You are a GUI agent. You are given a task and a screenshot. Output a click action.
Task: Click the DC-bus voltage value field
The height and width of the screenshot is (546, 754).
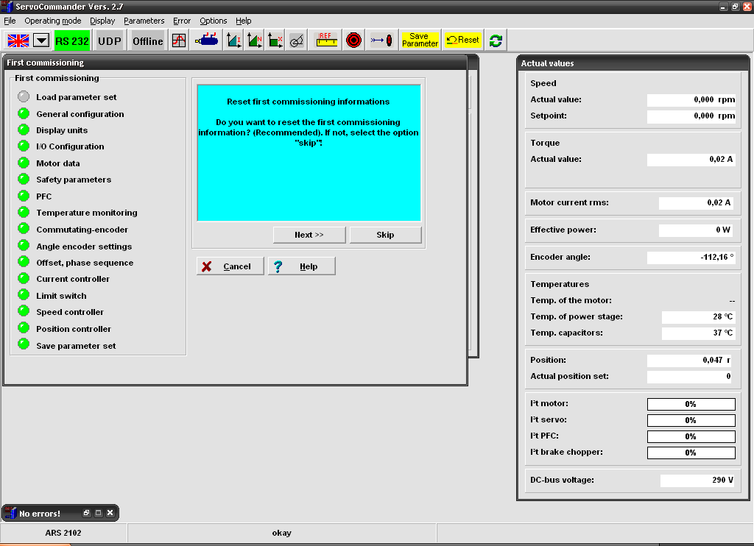pyautogui.click(x=698, y=481)
